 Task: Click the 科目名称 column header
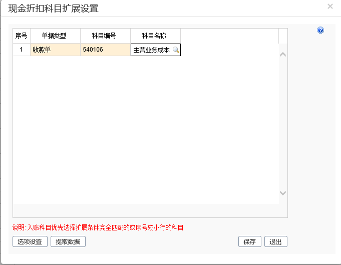[155, 36]
